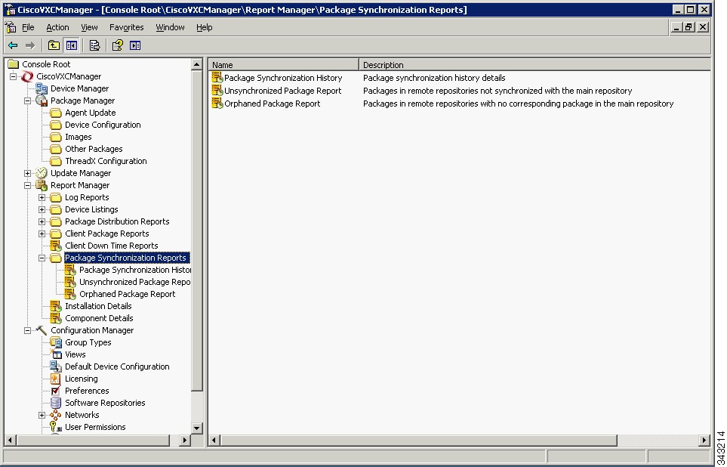Select Package Synchronization History in the list pane

(x=283, y=78)
